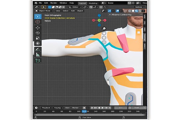The height and width of the screenshot is (120, 180).
Task: Choose the Measure tool
Action: [38, 55]
